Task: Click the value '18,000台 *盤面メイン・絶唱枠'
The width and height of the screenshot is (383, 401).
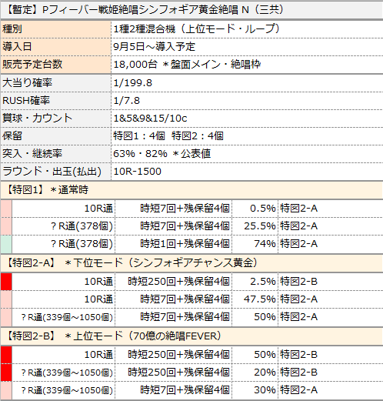Action: [x=187, y=64]
